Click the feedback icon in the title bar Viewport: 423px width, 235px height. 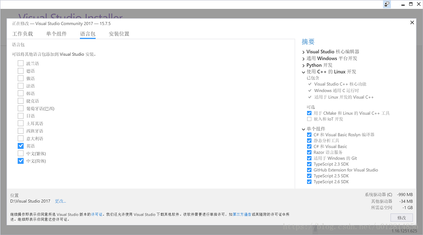pos(387,4)
